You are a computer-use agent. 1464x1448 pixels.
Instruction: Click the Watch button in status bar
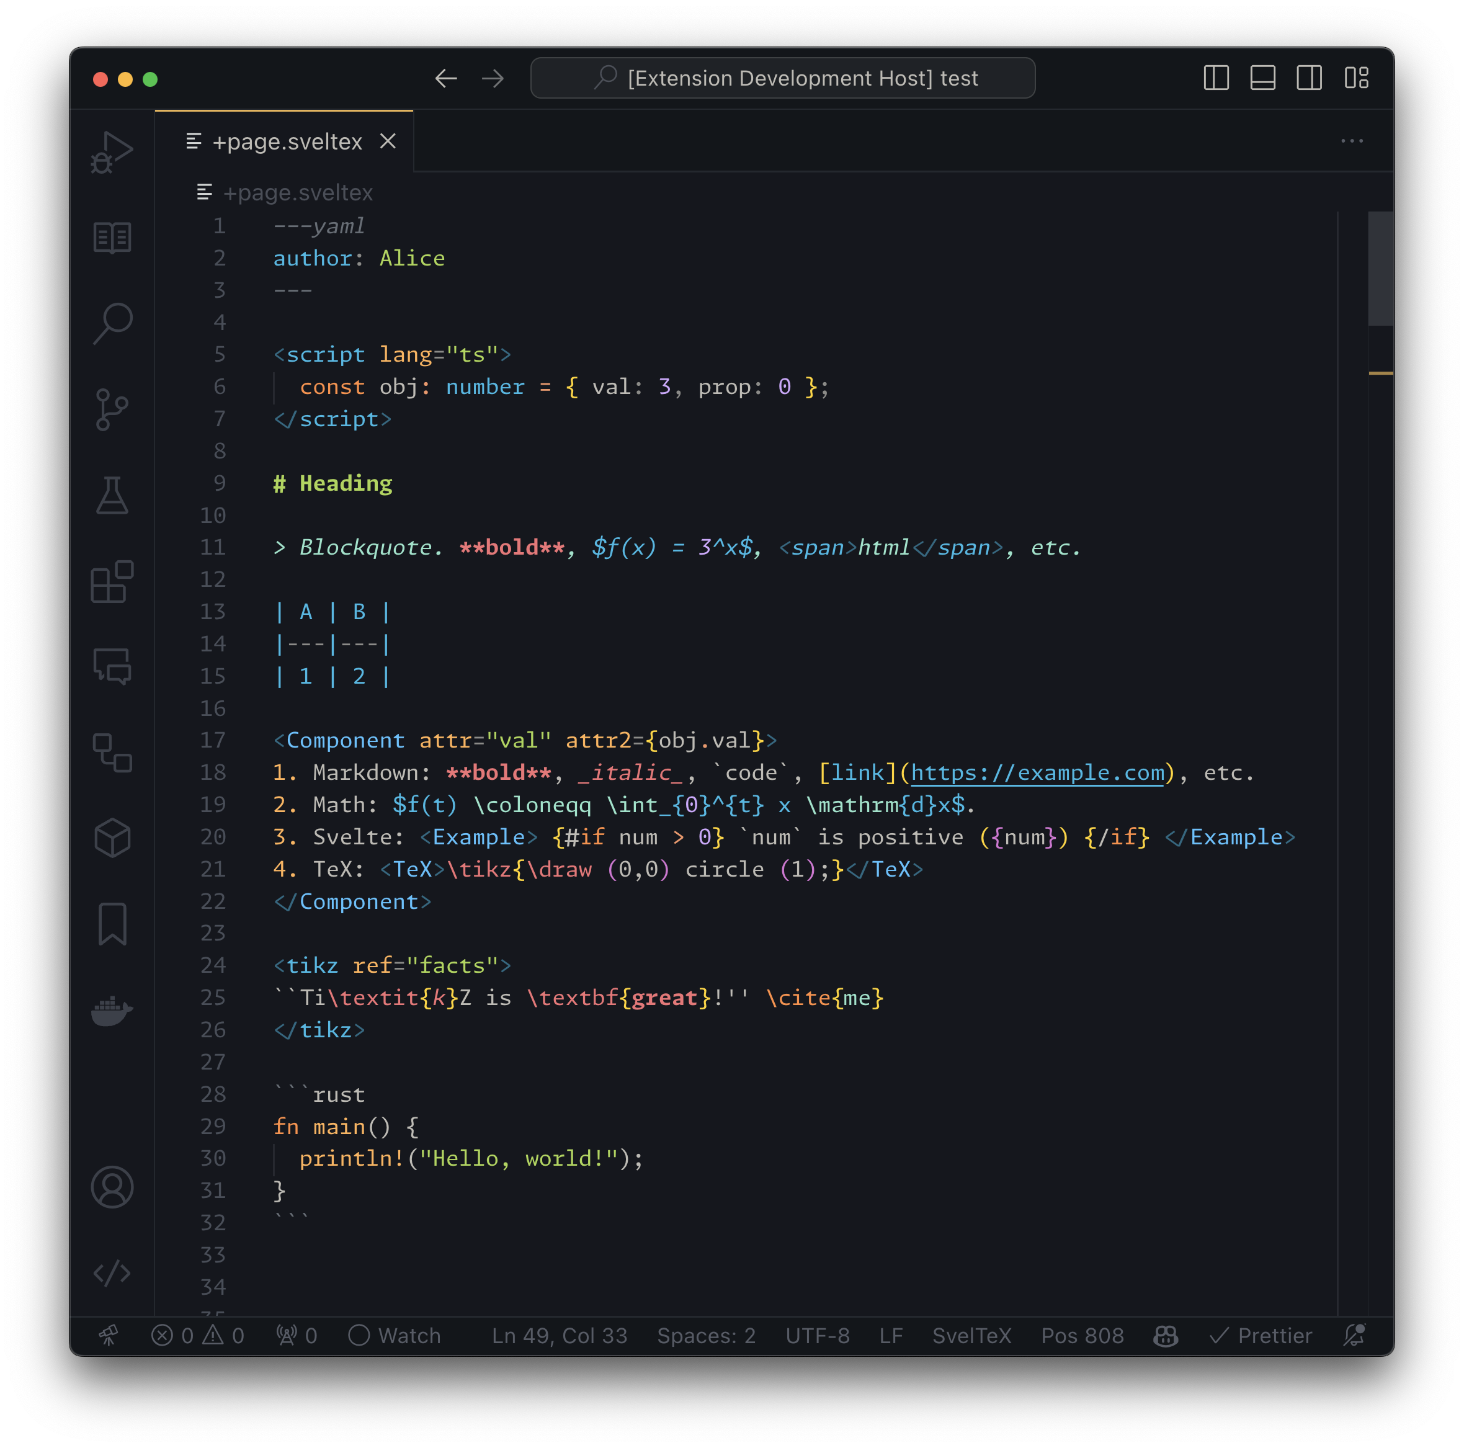point(395,1336)
